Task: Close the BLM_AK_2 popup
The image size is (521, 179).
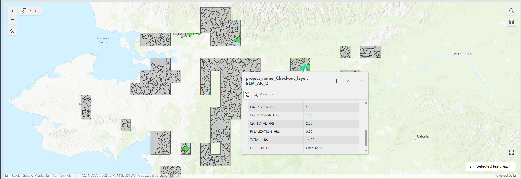Action: coord(361,81)
